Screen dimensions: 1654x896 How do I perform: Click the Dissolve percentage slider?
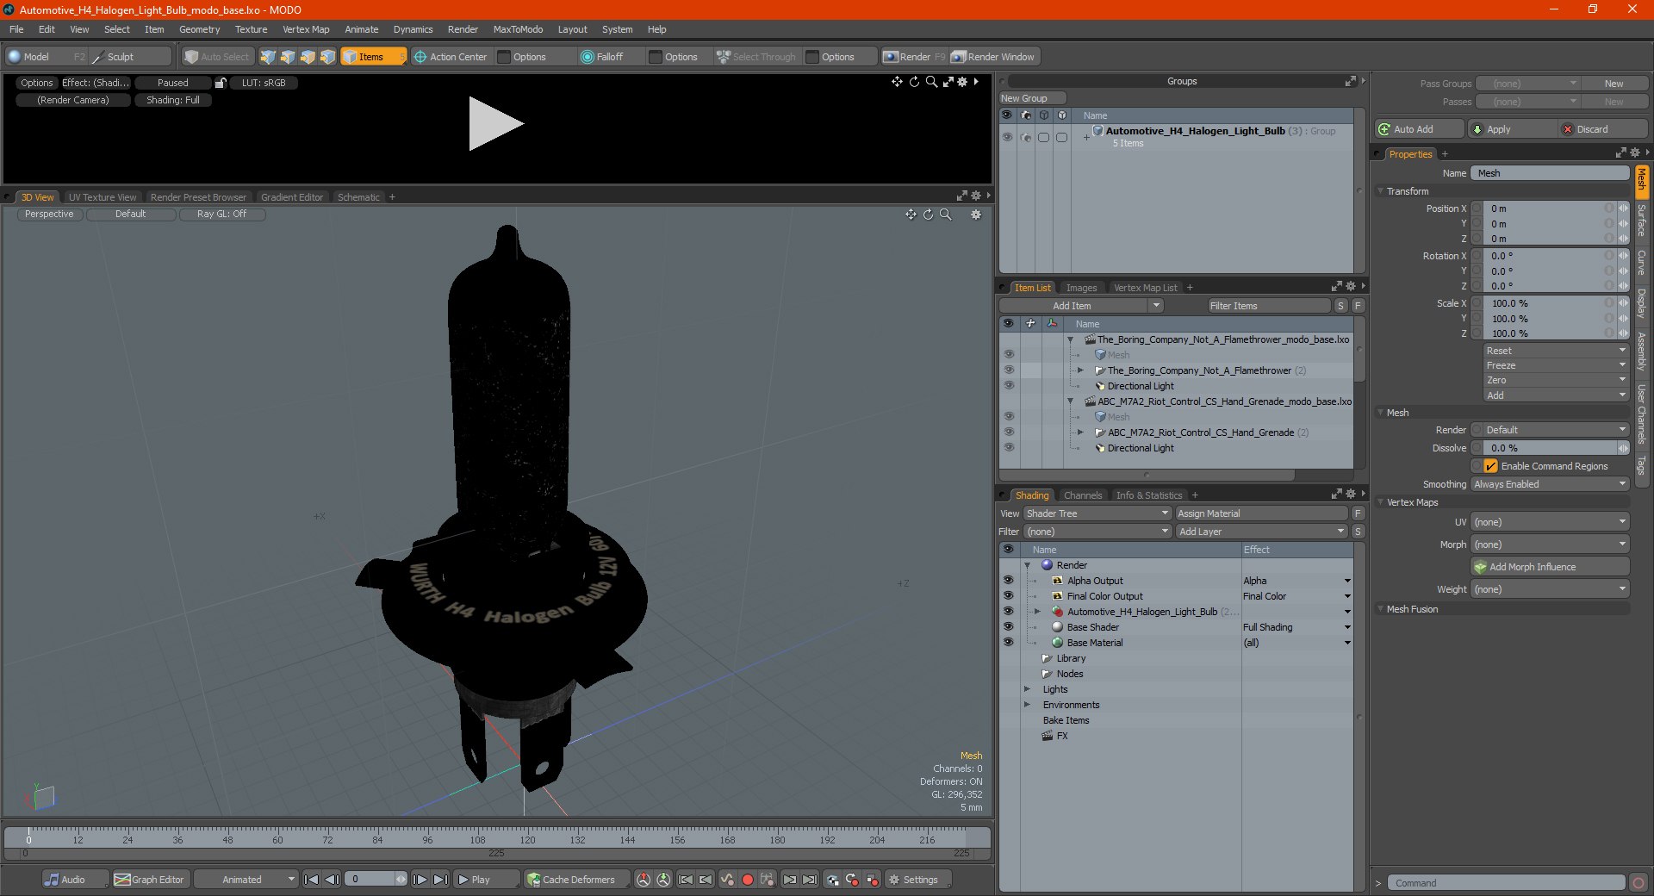tap(1550, 448)
